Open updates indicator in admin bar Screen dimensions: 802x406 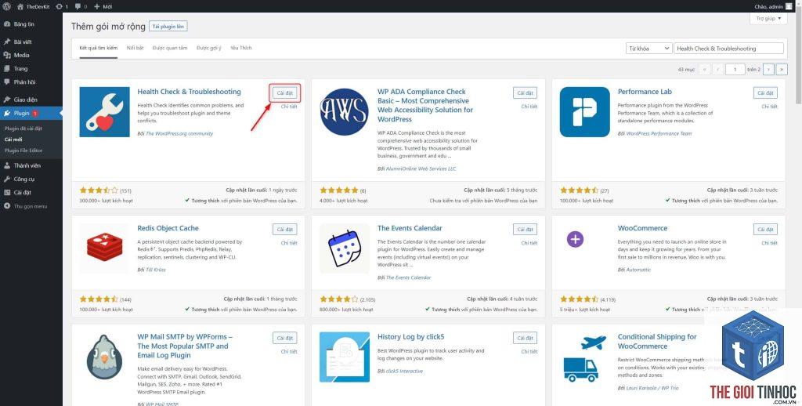point(62,6)
